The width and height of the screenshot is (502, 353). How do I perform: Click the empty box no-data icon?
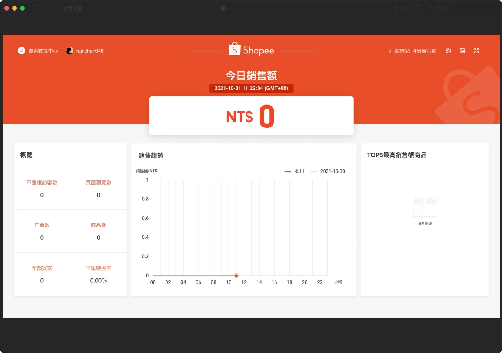click(x=424, y=207)
